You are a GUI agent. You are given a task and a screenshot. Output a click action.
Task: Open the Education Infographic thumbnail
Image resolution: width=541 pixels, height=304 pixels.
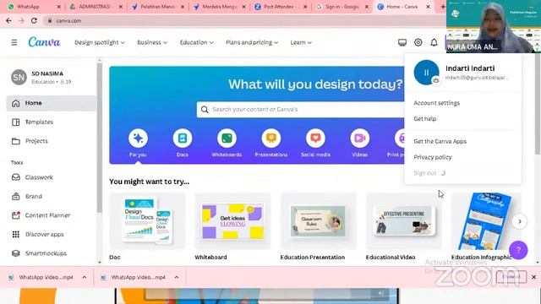[487, 221]
